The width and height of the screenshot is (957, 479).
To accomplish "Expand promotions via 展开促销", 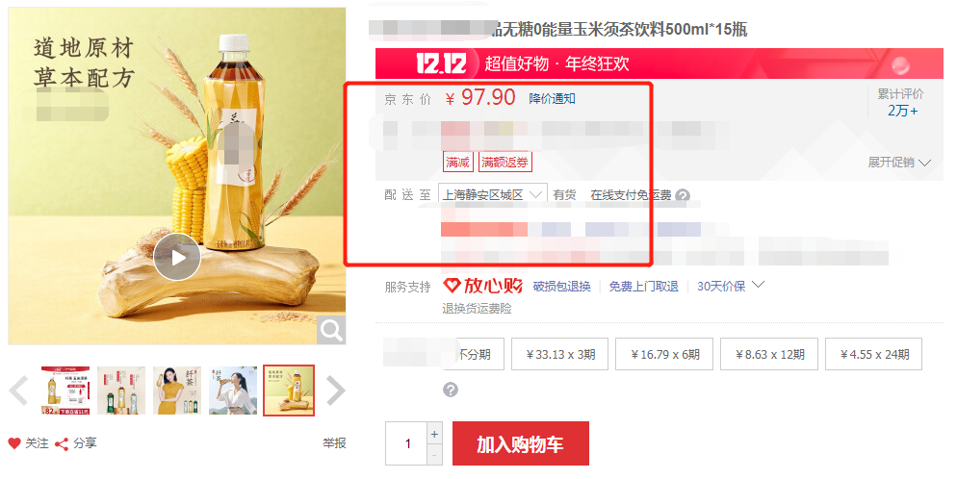I will pos(899,163).
